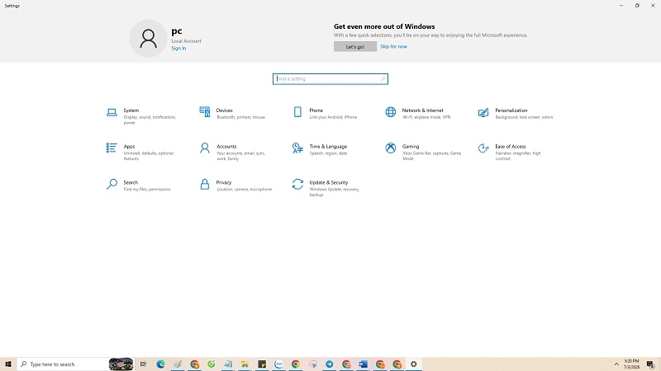Click the Let's go! button

355,47
